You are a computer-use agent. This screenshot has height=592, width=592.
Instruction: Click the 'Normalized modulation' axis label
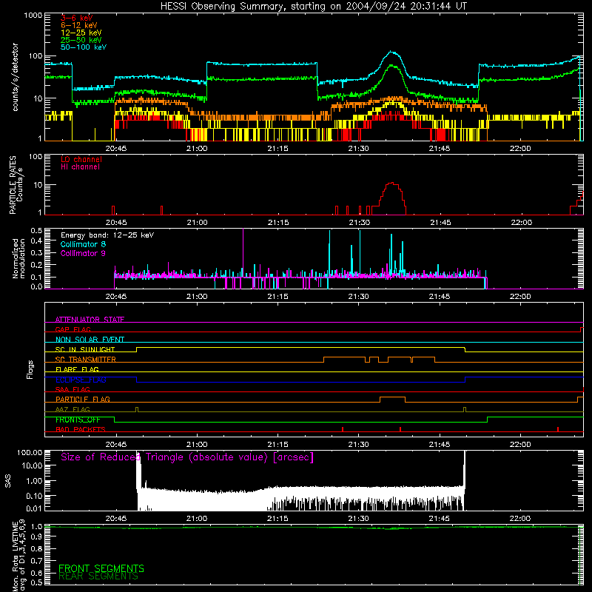(x=18, y=258)
